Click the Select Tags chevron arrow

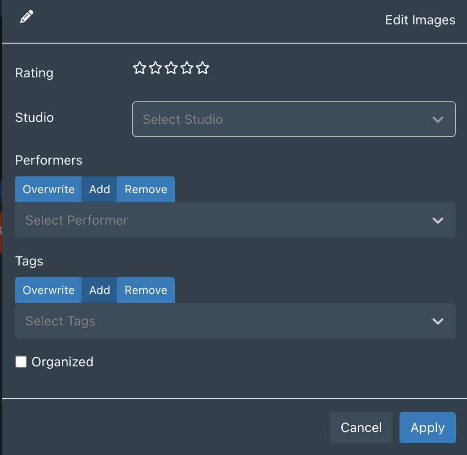(x=438, y=321)
